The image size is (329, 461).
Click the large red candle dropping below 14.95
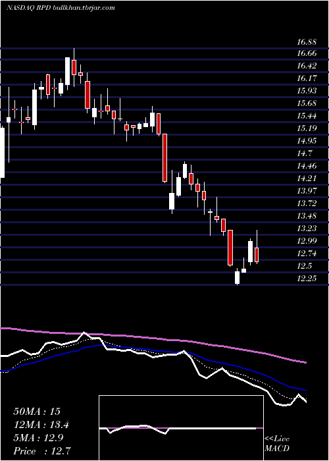point(165,157)
